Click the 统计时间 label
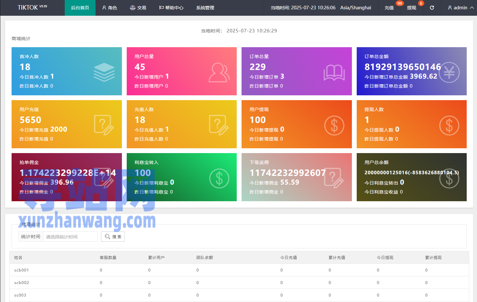Screen dimensions: 477x302 coord(31,237)
